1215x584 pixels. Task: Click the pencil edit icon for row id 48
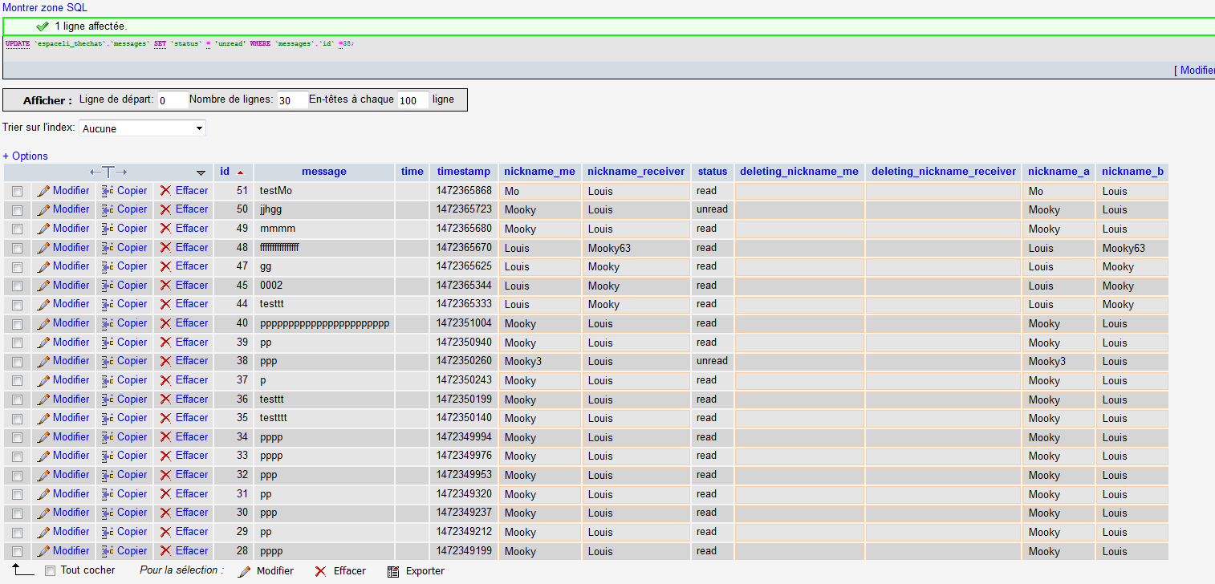coord(43,248)
